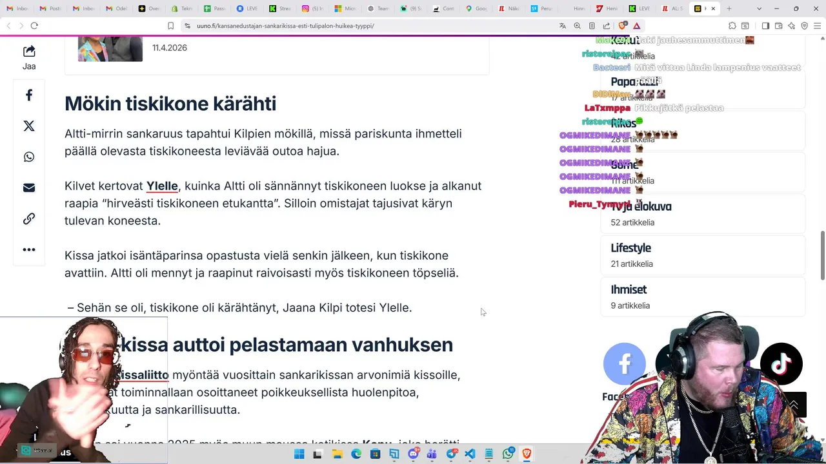
Task: Open Brave Shields lion icon
Action: pos(623,26)
